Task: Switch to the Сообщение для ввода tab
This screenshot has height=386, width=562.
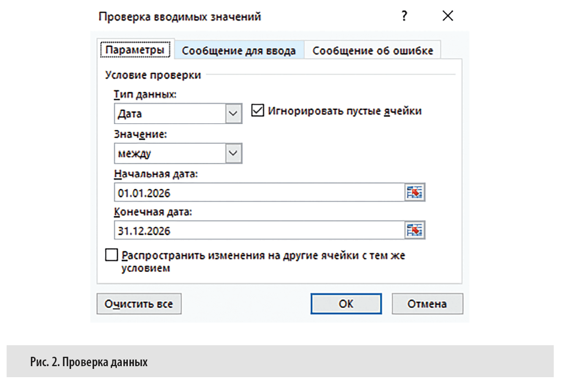Action: 239,50
